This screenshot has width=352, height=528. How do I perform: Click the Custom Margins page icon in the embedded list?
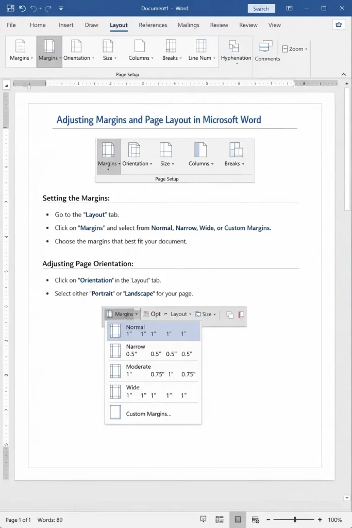pos(115,412)
